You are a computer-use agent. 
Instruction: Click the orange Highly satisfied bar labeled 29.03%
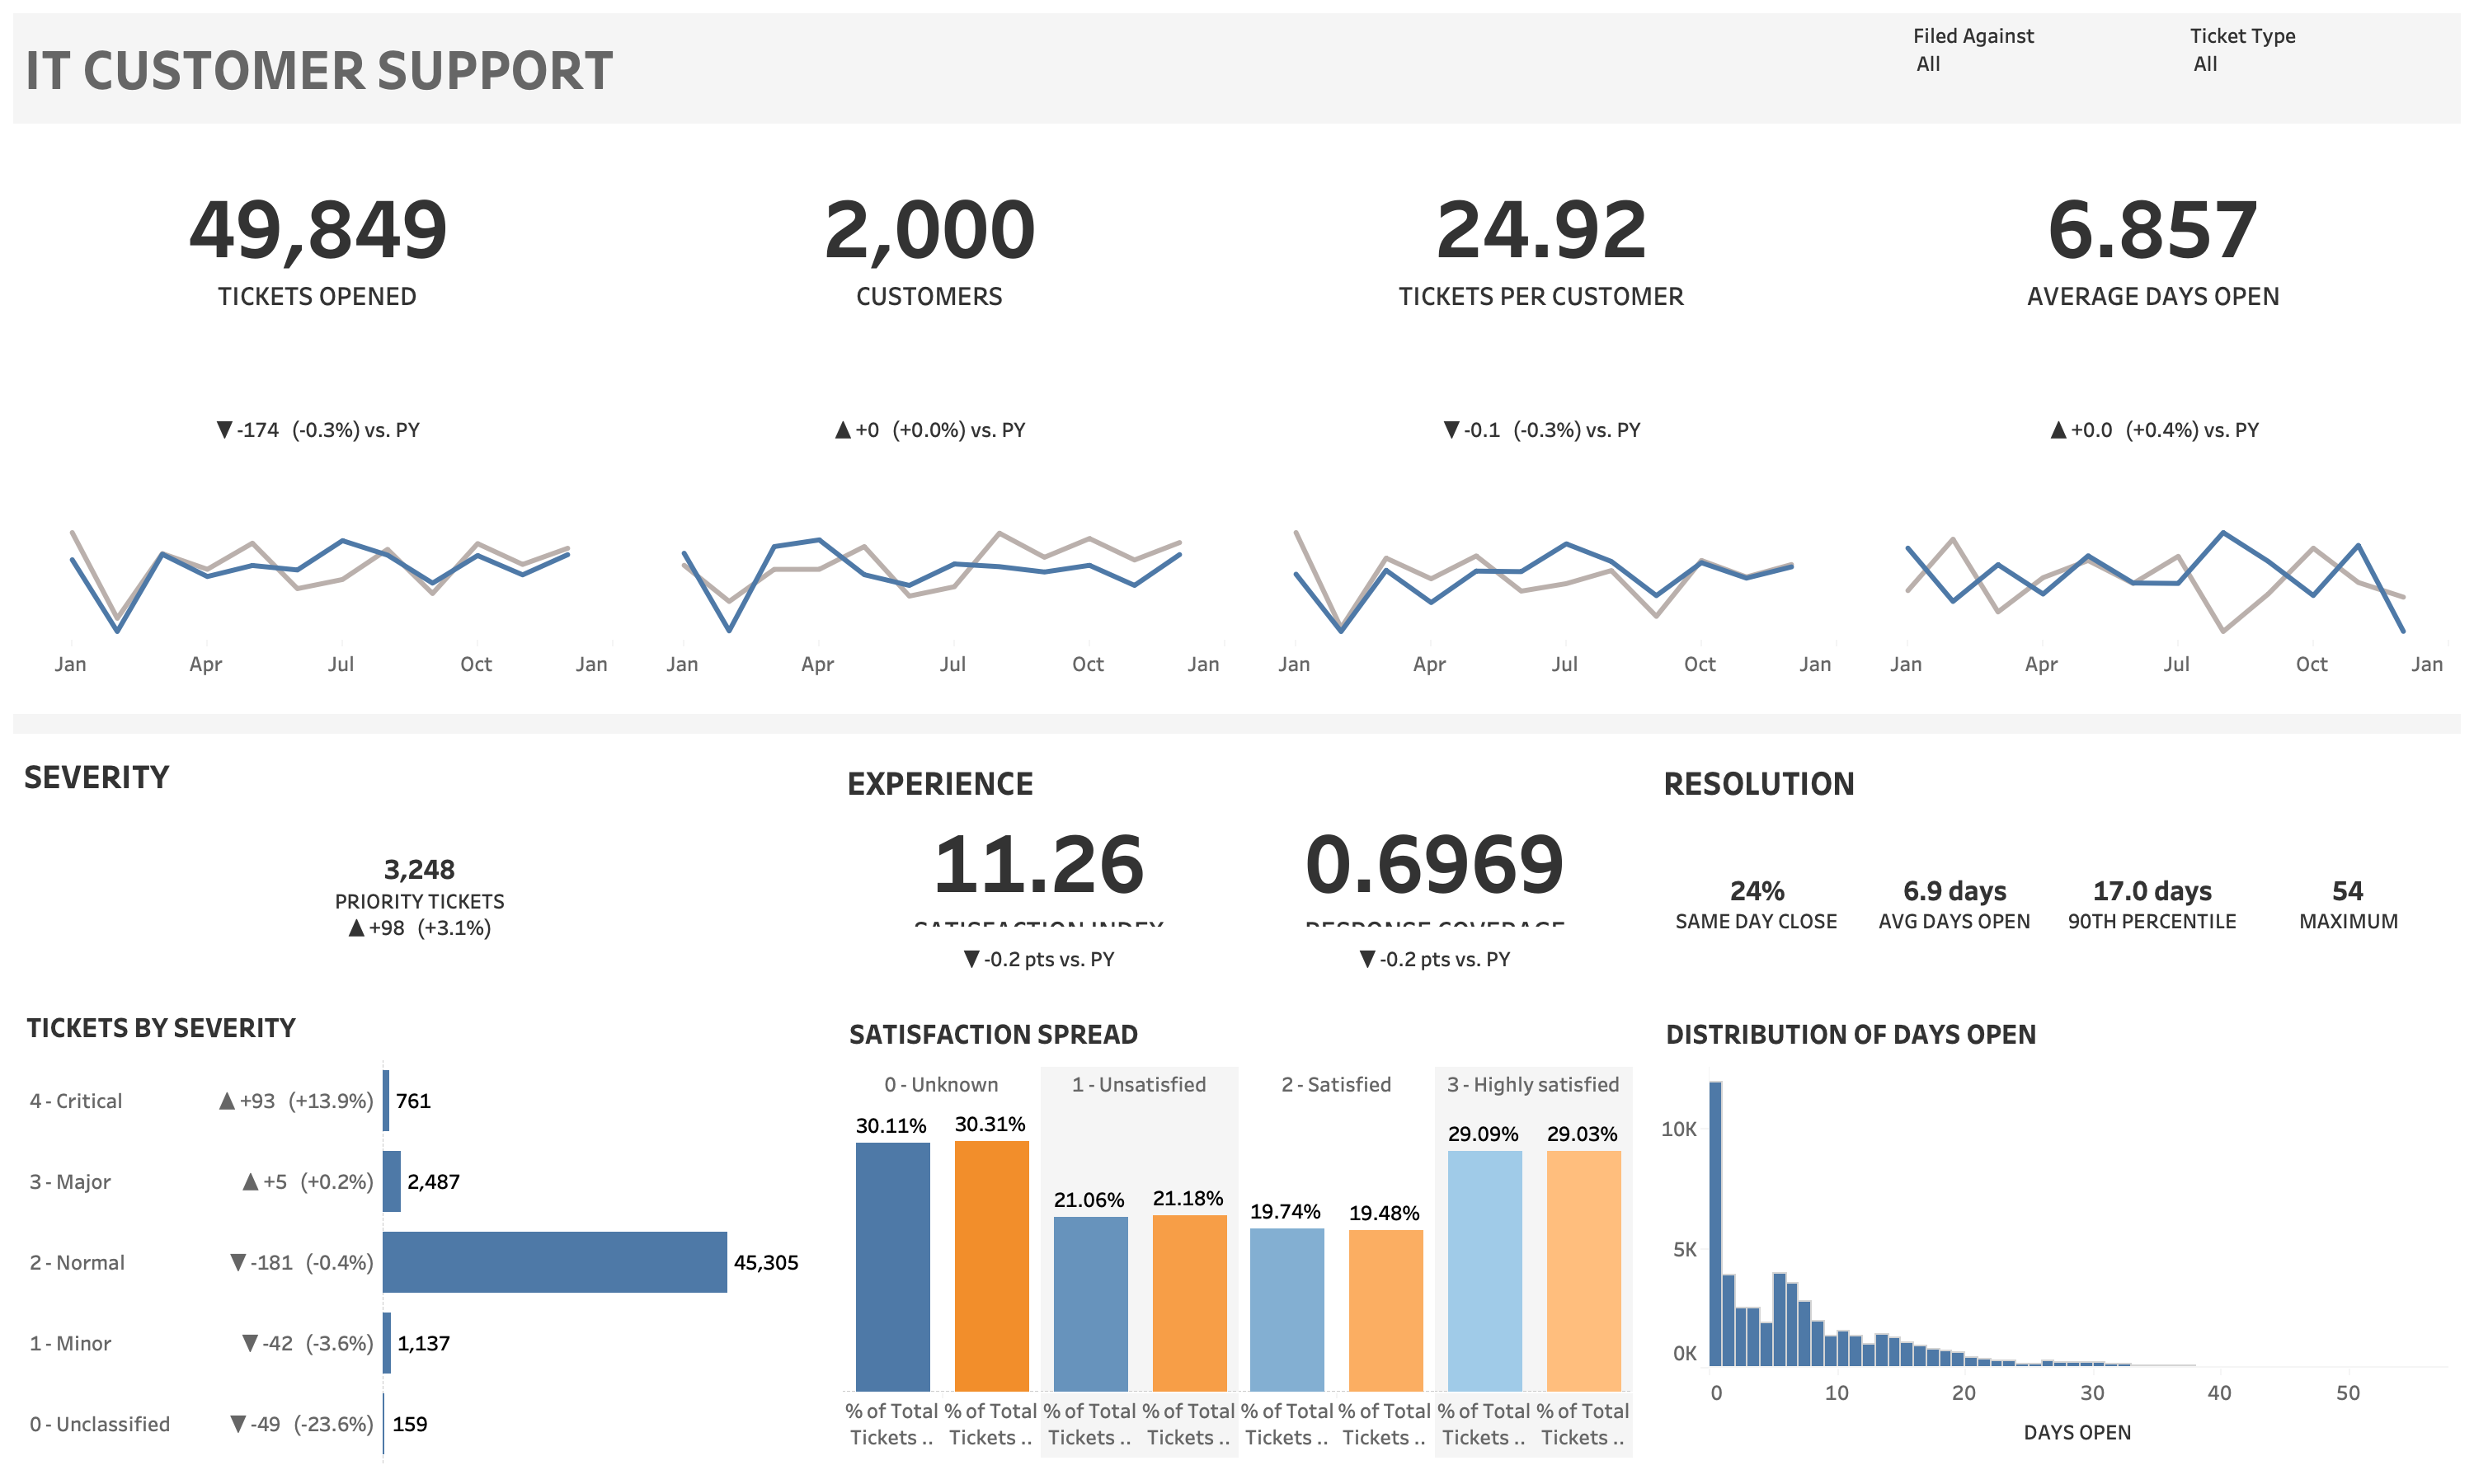point(1584,1271)
